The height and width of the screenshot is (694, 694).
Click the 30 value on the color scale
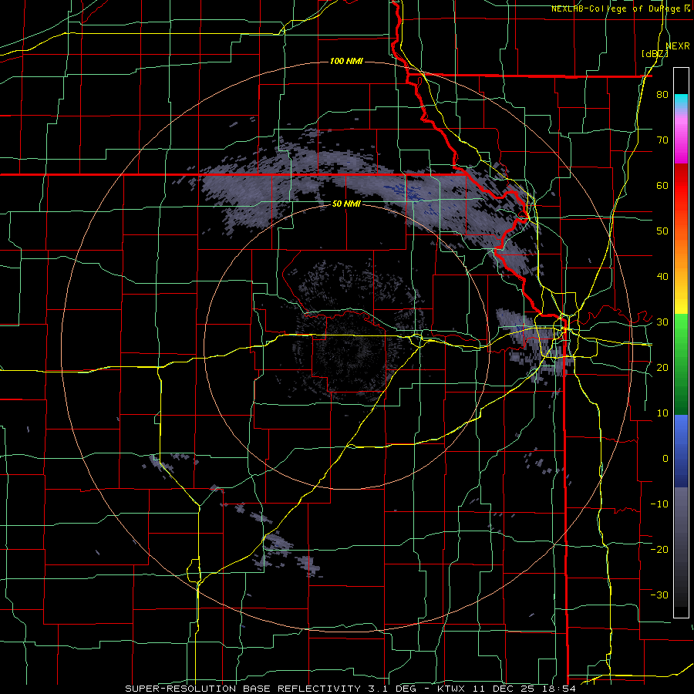tap(662, 322)
